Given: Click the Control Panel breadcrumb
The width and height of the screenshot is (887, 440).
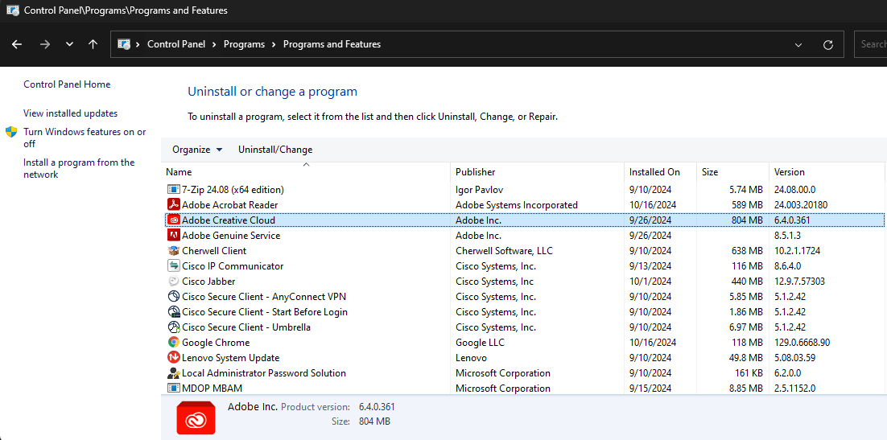Looking at the screenshot, I should tap(176, 44).
